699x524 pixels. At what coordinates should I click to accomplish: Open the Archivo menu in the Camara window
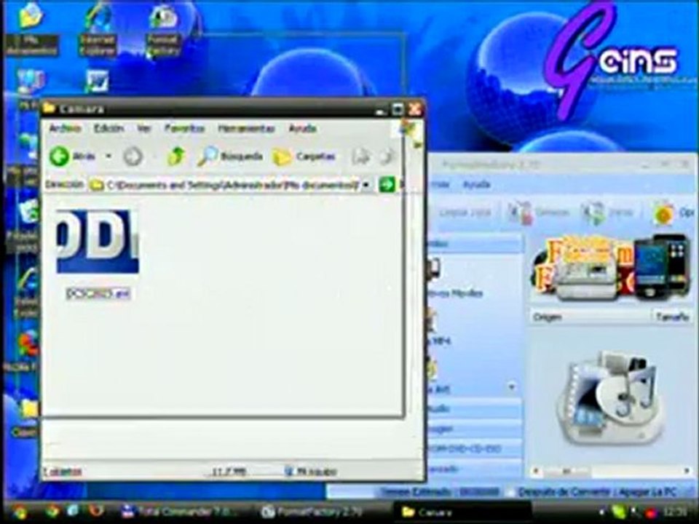pos(65,129)
